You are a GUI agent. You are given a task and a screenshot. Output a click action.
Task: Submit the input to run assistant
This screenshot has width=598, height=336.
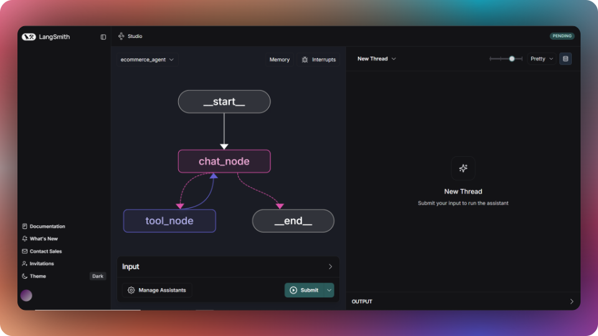(x=304, y=291)
